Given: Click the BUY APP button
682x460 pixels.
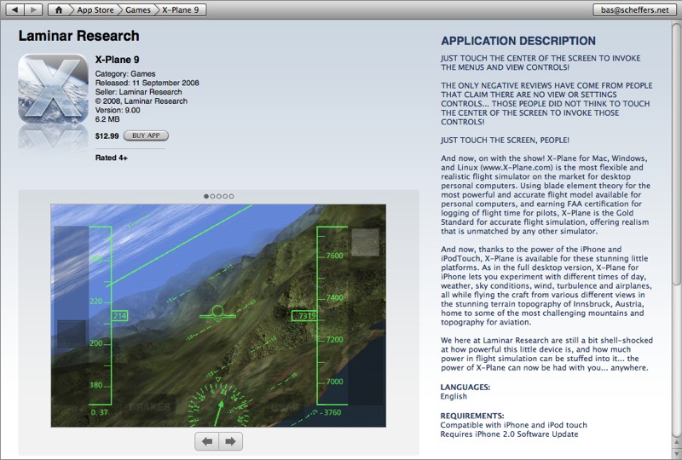Looking at the screenshot, I should [146, 135].
